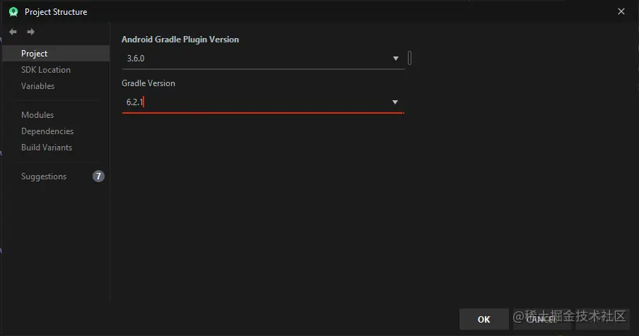The height and width of the screenshot is (336, 639).
Task: Close the Project Structure dialog
Action: tap(621, 11)
